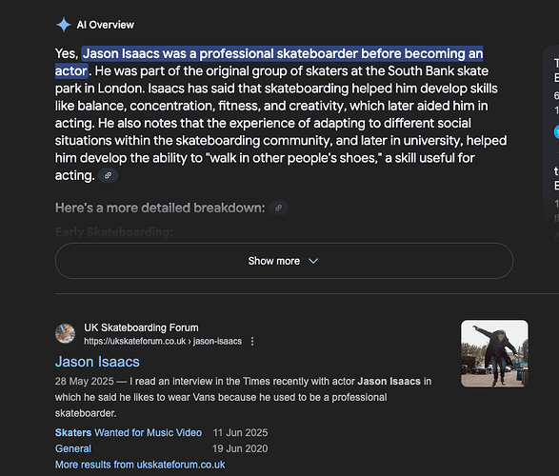Image resolution: width=559 pixels, height=476 pixels.
Task: Click "Here's a more detailed breakdown:" text
Action: pos(160,208)
